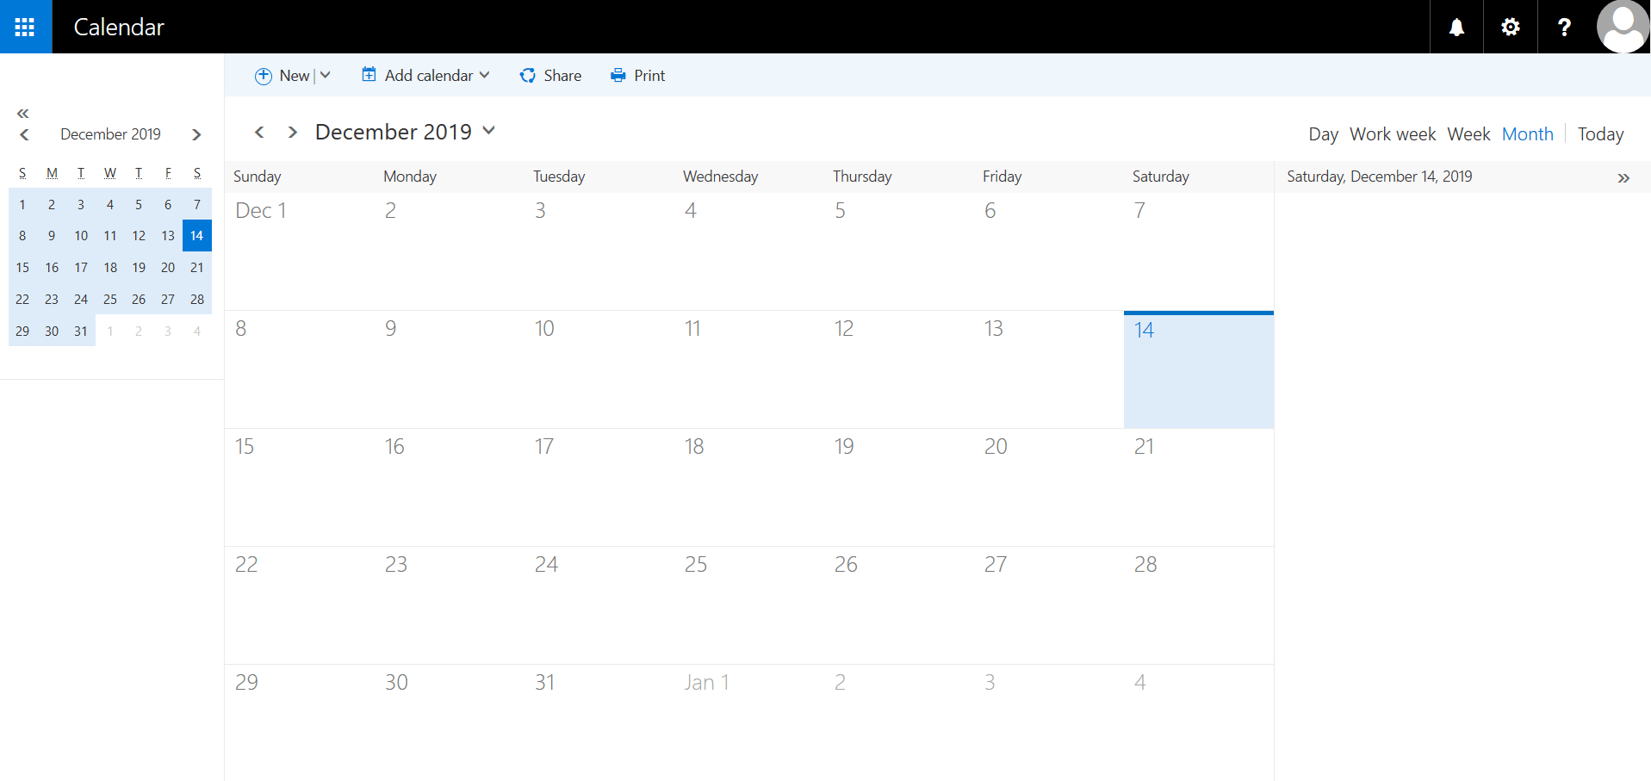Collapse the agenda pane double-chevron
Image resolution: width=1651 pixels, height=781 pixels.
tap(1623, 178)
